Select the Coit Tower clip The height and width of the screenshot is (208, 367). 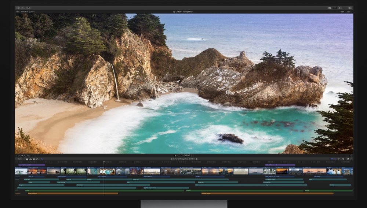pos(226,171)
